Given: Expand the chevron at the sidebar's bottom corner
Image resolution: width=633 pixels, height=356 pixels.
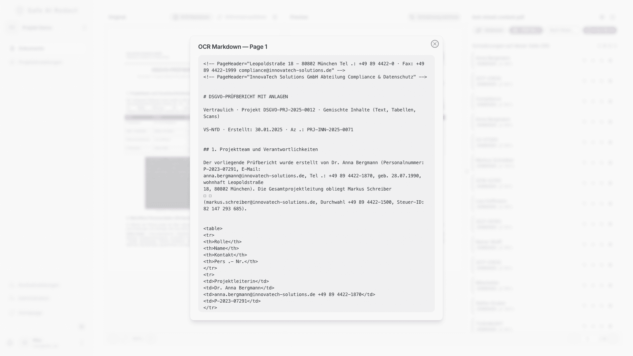Looking at the screenshot, I should 81,326.
